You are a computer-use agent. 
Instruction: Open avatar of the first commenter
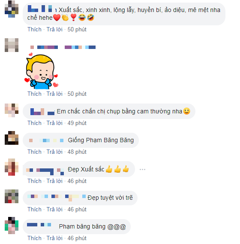pyautogui.click(x=12, y=9)
